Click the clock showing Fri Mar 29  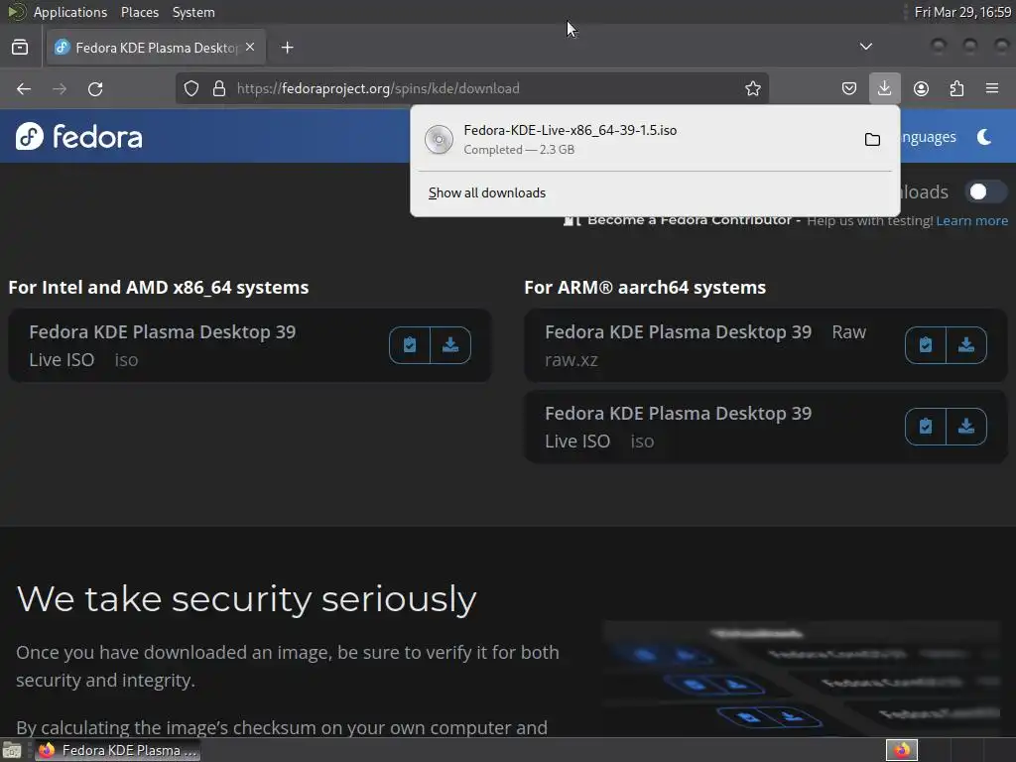[962, 12]
